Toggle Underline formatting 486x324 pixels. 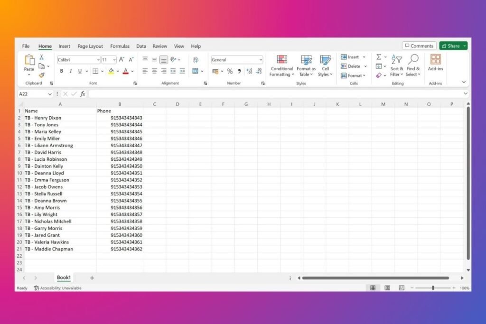click(80, 71)
